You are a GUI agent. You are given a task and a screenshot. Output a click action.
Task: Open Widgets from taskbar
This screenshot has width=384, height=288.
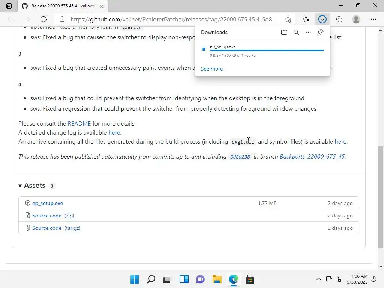(x=184, y=279)
